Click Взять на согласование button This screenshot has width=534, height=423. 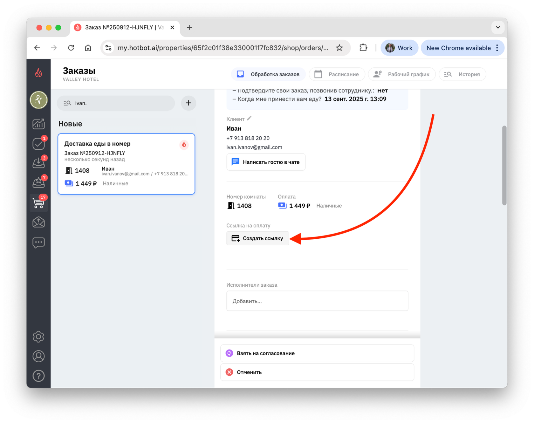(317, 353)
